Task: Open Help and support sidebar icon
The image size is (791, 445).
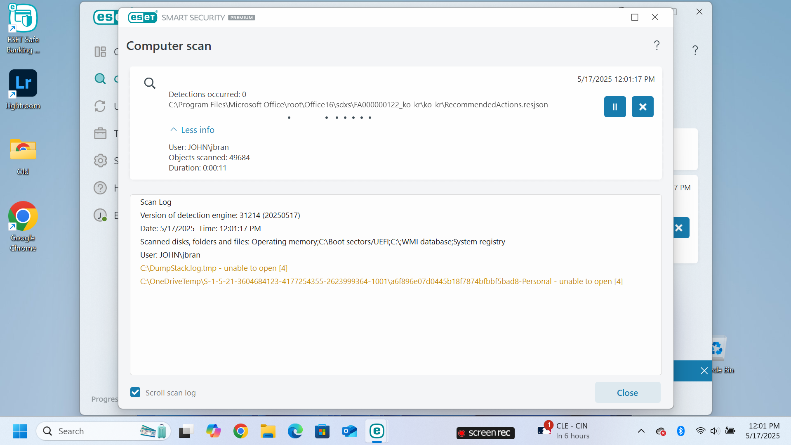Action: 100,188
